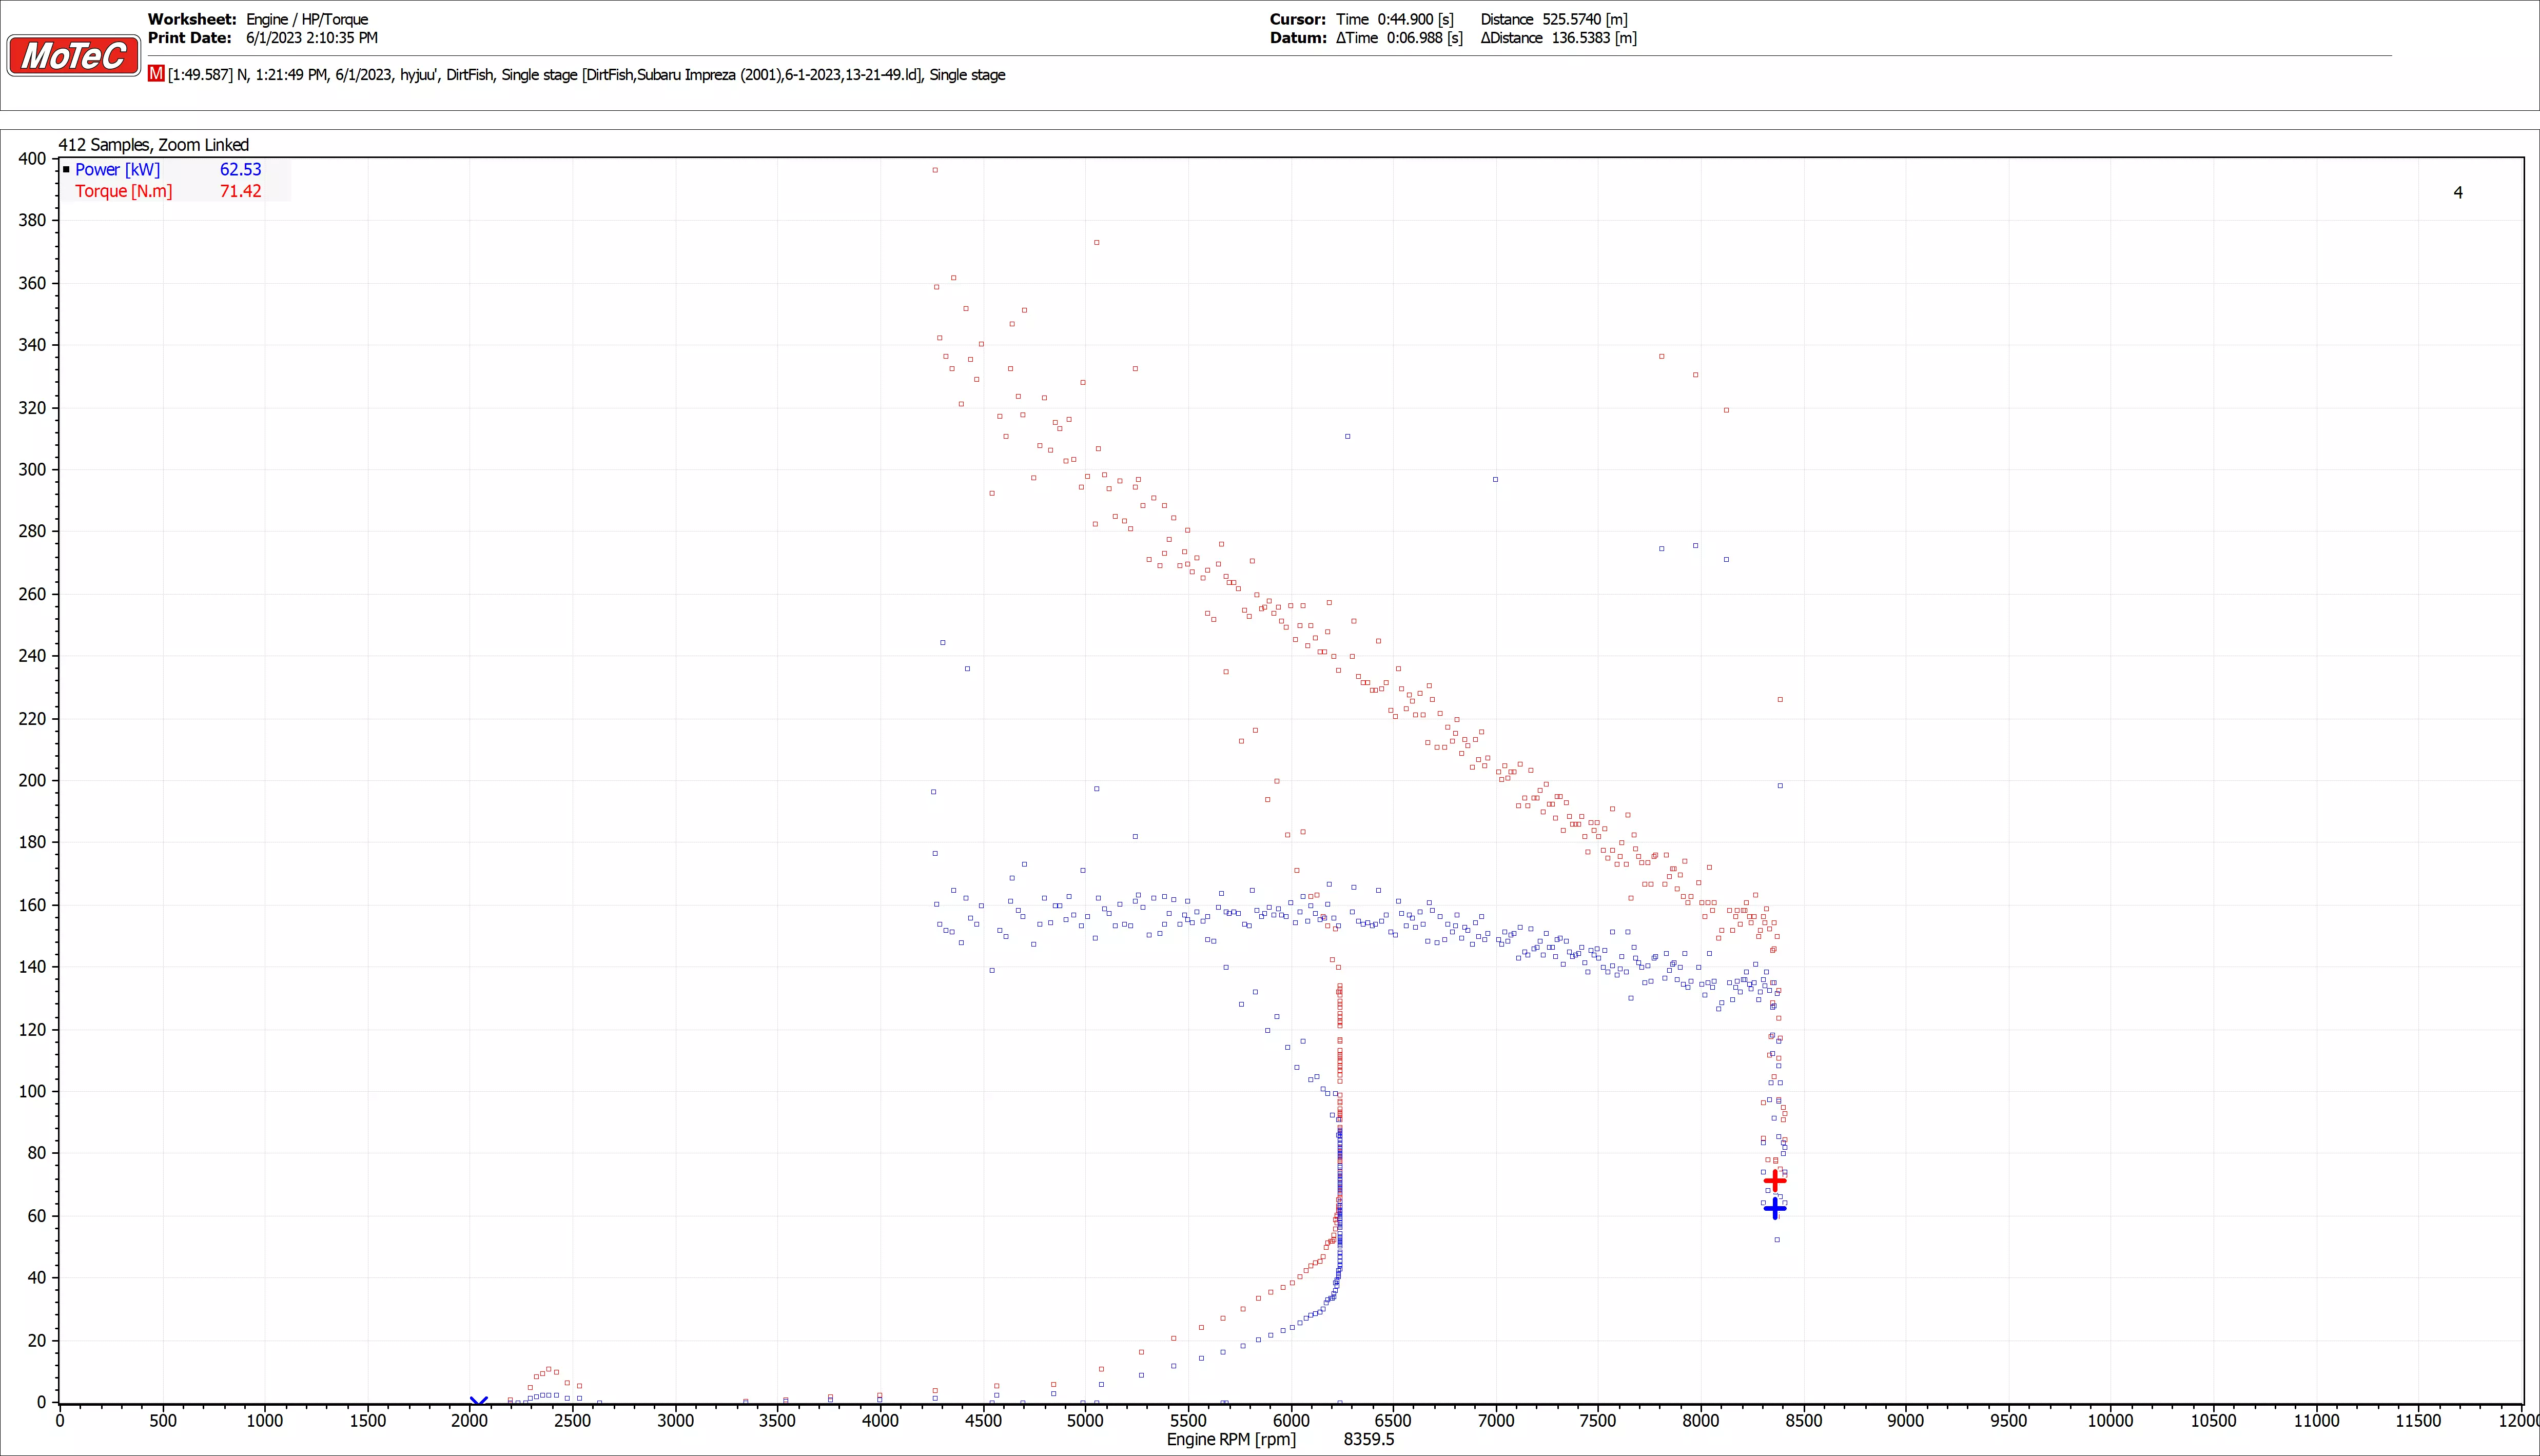
Task: Click the gear number 4 label
Action: click(2458, 192)
